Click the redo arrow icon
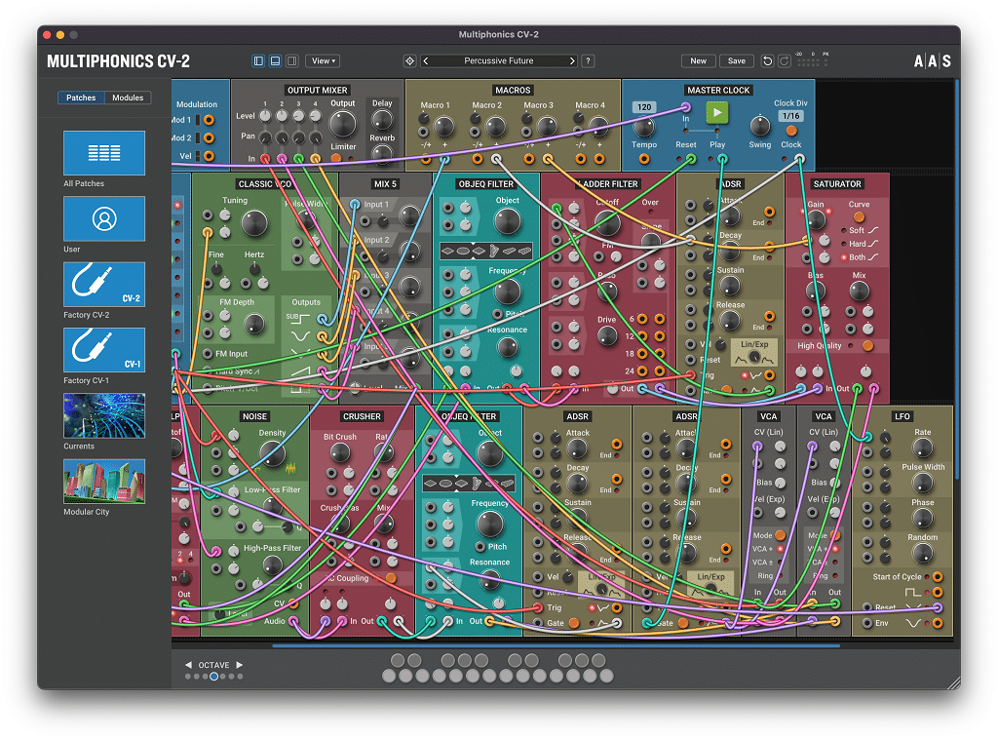 [x=785, y=61]
